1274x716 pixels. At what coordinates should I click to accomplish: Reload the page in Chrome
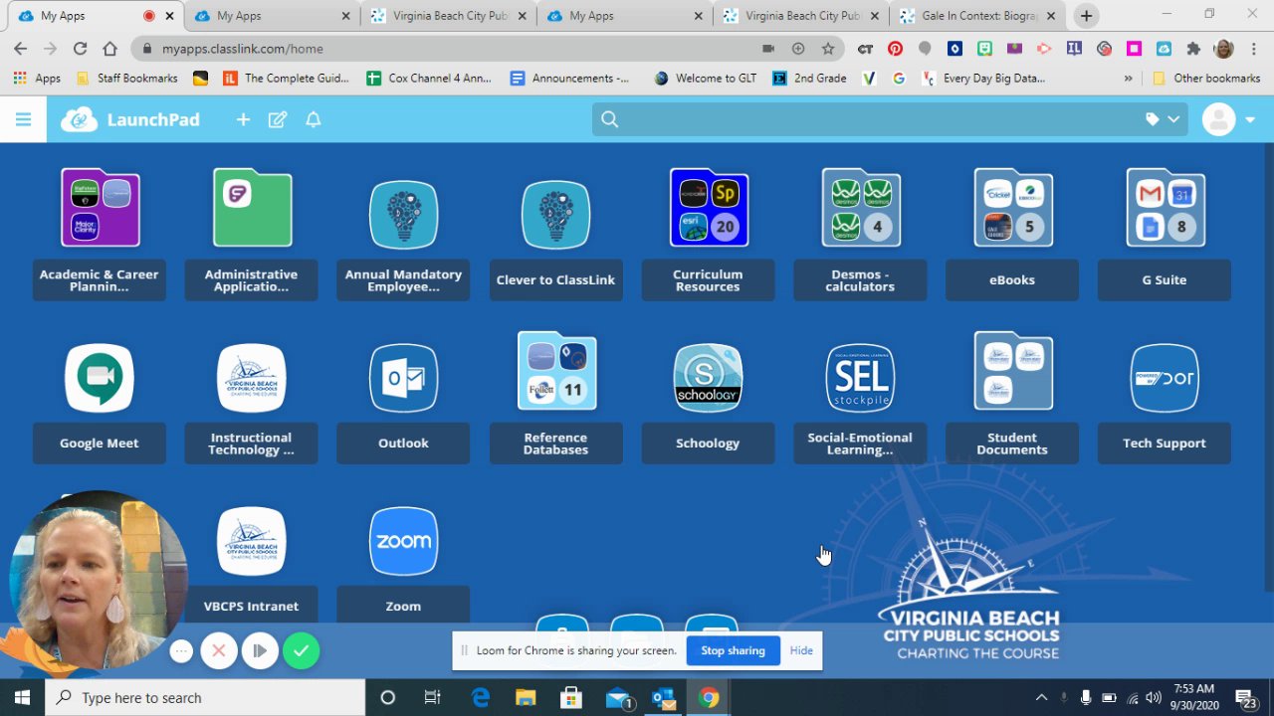80,48
